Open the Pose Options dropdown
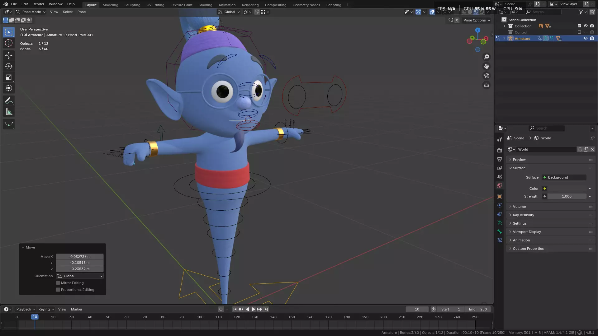The image size is (598, 336). tap(477, 20)
